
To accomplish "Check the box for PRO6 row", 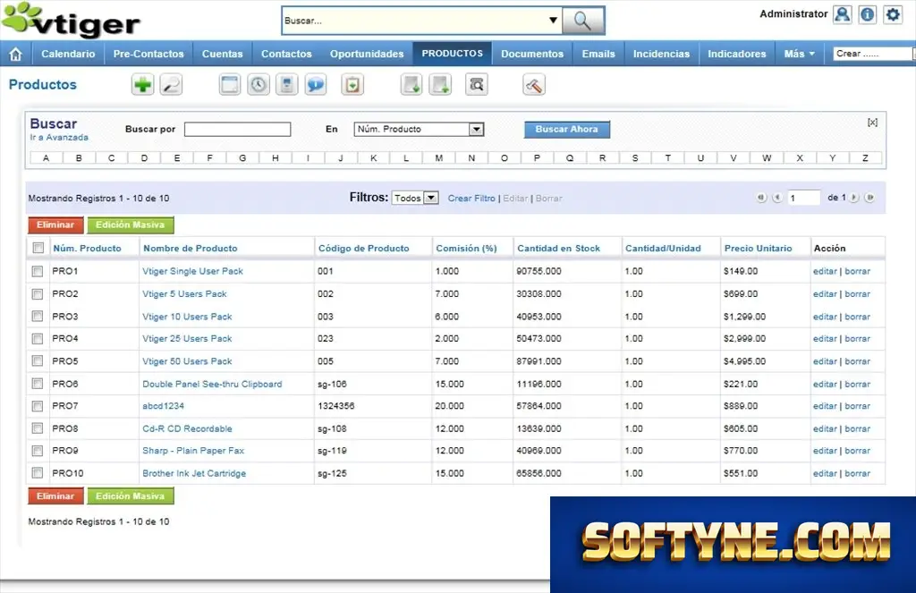I will tap(38, 384).
